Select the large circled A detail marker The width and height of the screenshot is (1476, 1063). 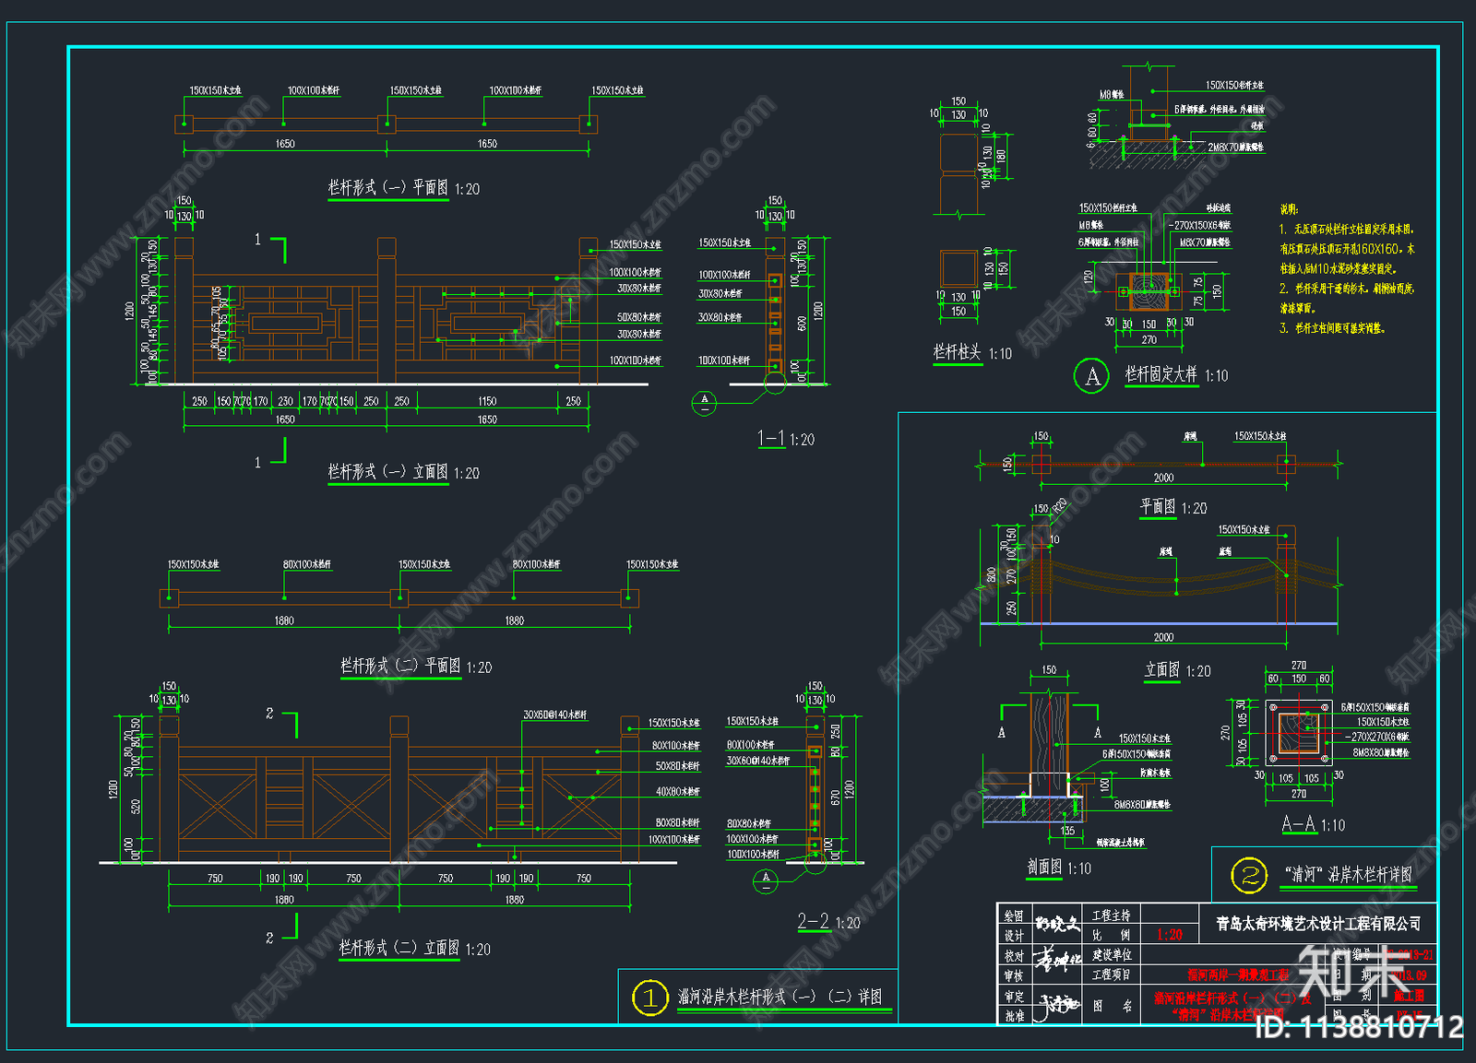tap(1092, 375)
